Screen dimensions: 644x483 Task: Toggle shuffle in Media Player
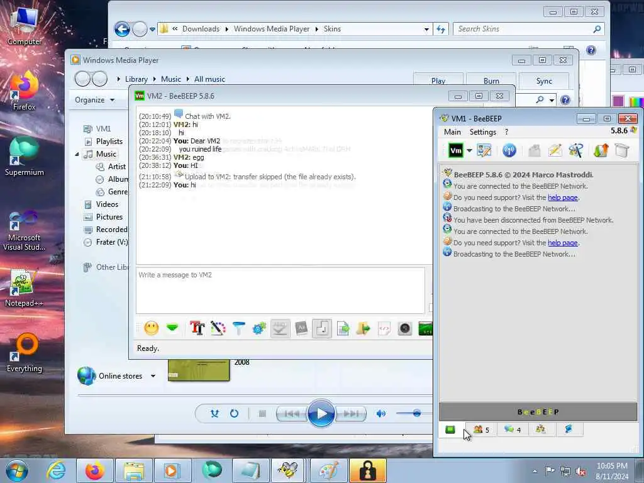[214, 414]
